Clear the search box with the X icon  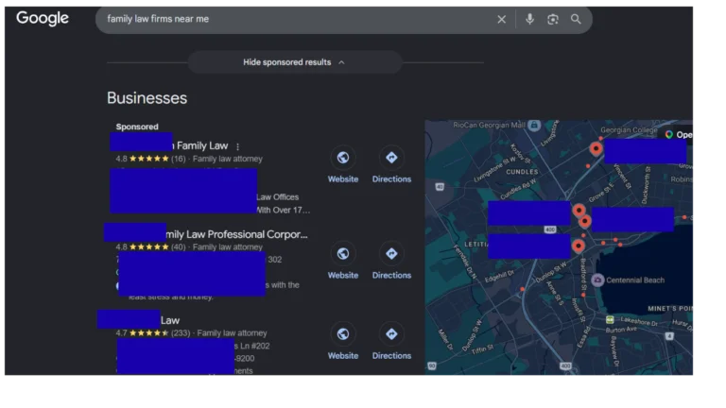tap(501, 20)
